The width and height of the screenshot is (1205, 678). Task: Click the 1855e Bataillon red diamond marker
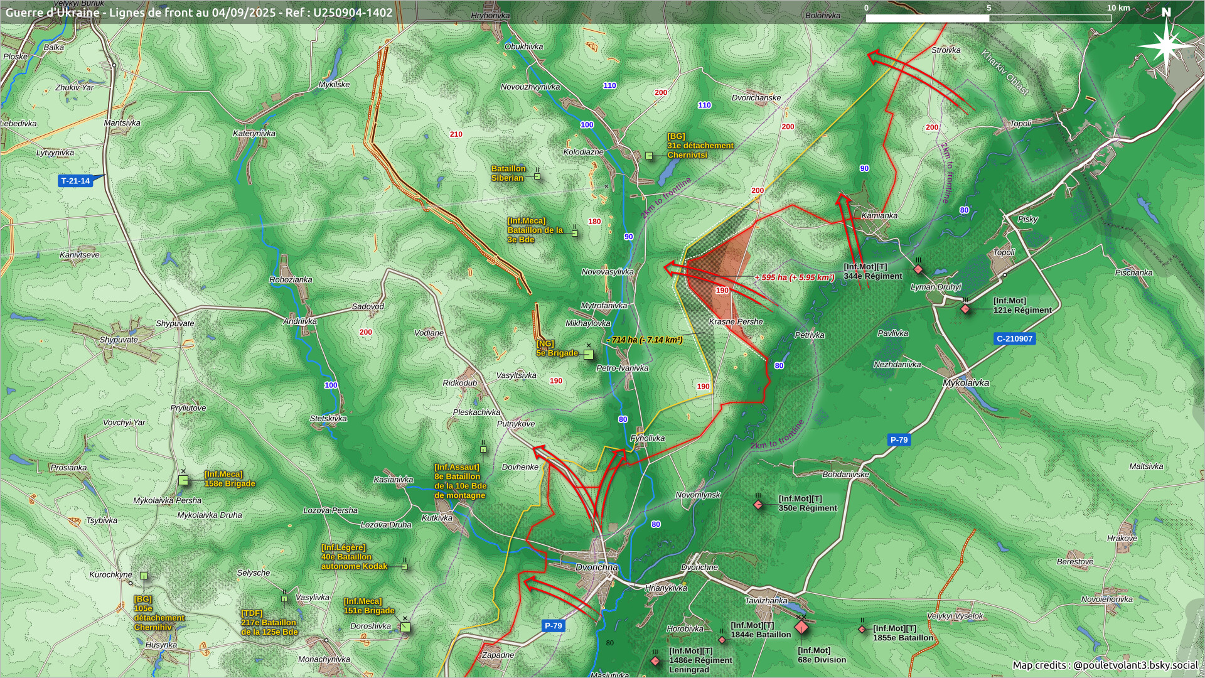[862, 629]
